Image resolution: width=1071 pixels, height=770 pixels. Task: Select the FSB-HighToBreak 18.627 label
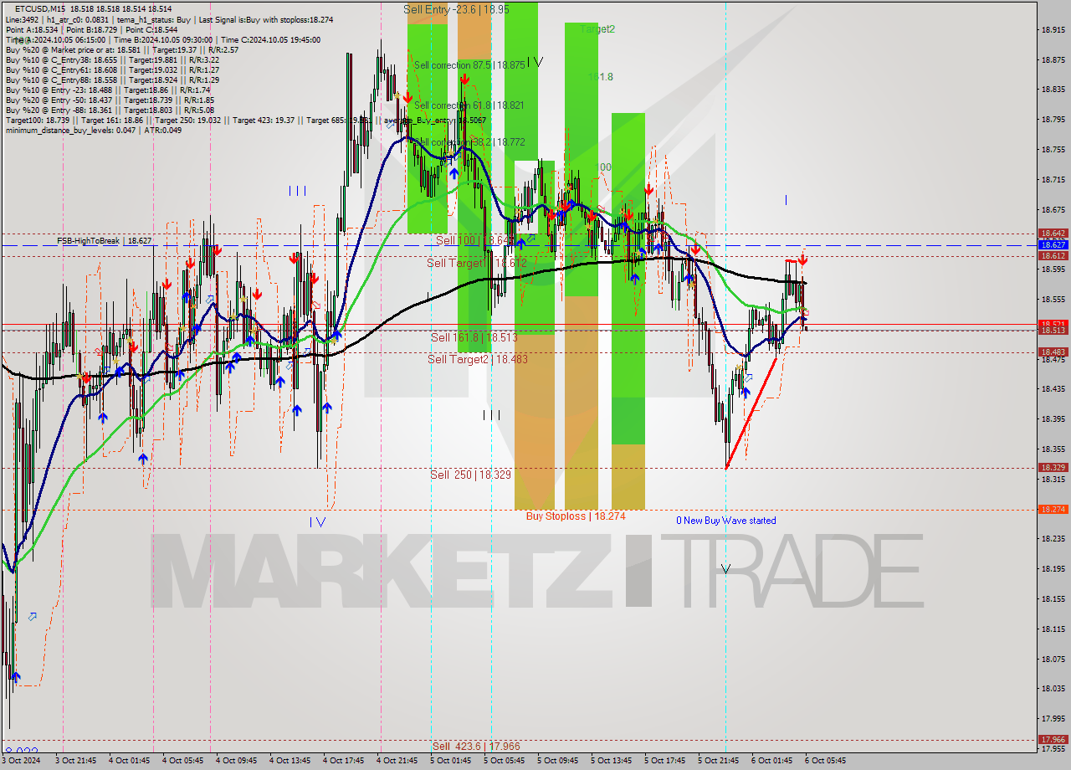(105, 241)
